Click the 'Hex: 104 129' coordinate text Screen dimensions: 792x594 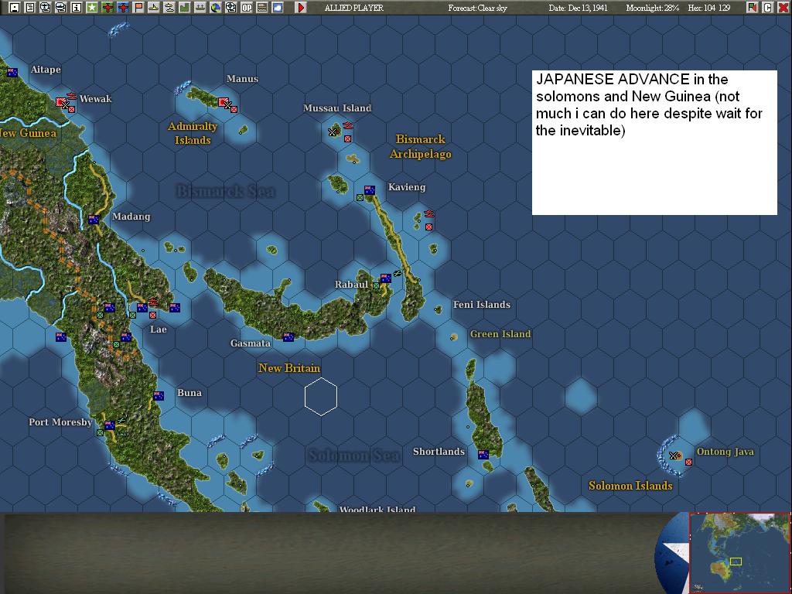[x=709, y=8]
